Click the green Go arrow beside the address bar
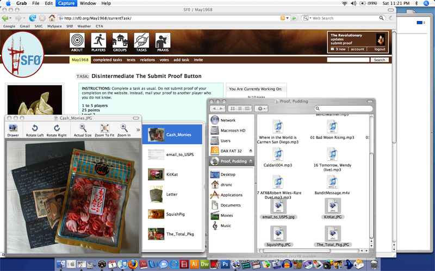Screen dimensions: 435x271 pyautogui.click(x=294, y=18)
